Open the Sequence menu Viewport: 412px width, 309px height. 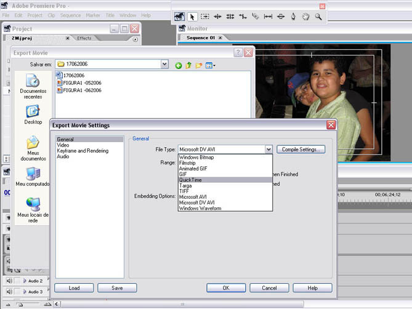pos(70,15)
